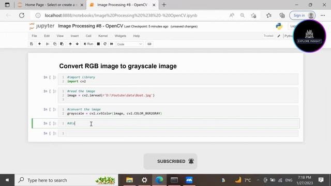Run the selected cell
The image size is (331, 186).
tap(88, 44)
